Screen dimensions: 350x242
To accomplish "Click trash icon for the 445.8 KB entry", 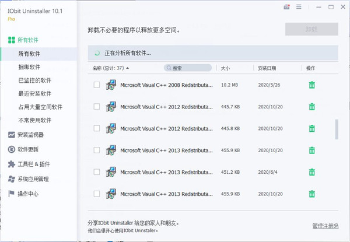I will pyautogui.click(x=312, y=128).
